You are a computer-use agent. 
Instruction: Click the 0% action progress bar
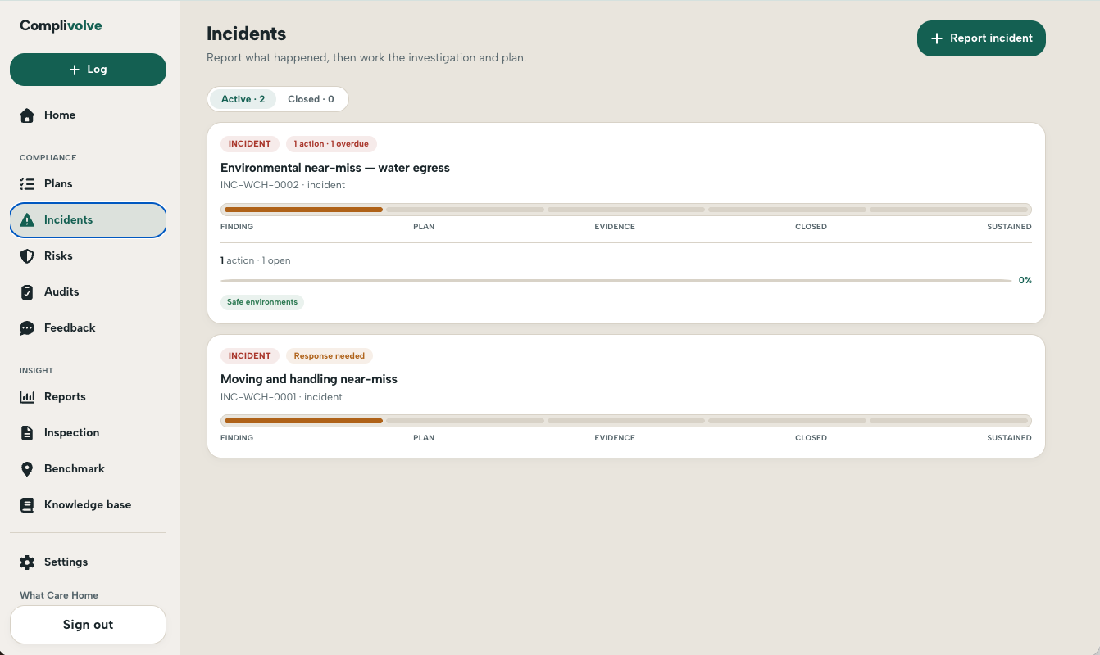coord(616,281)
